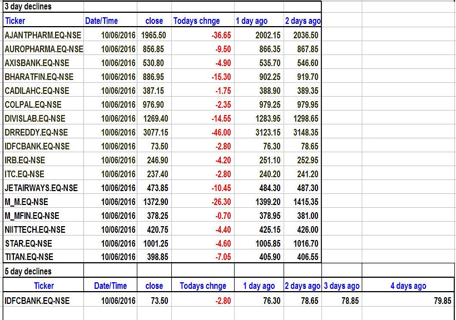Select the AXISBANK.EQ-NSE ticker cell
Viewport: 456px width, 320px height.
coord(37,63)
